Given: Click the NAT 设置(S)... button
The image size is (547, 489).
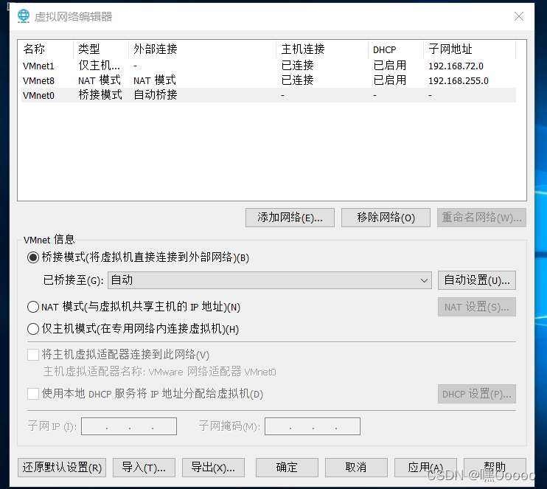Looking at the screenshot, I should point(477,307).
